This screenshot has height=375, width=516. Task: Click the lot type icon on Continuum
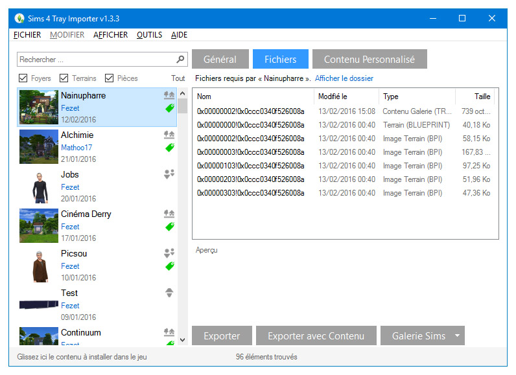[169, 332]
